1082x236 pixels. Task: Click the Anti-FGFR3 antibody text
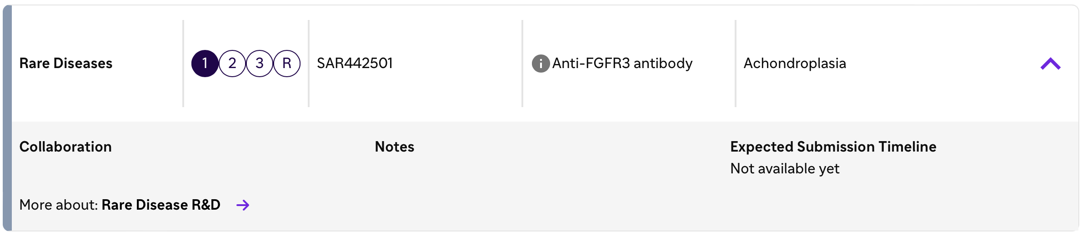coord(622,64)
